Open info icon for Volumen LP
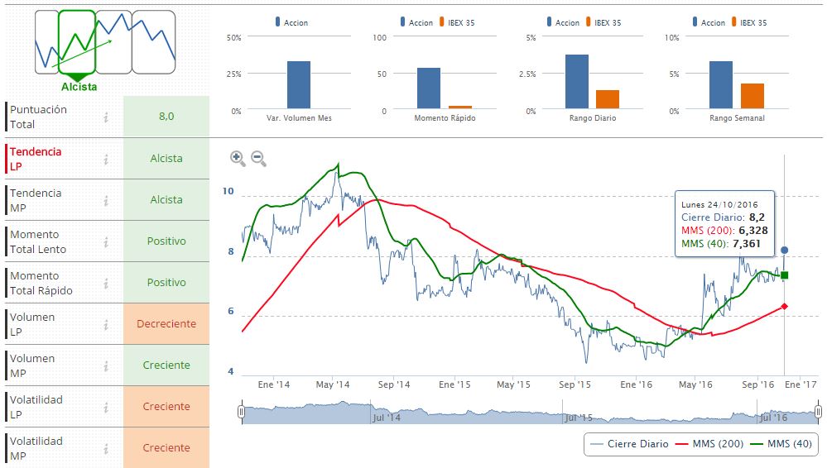 pos(106,324)
